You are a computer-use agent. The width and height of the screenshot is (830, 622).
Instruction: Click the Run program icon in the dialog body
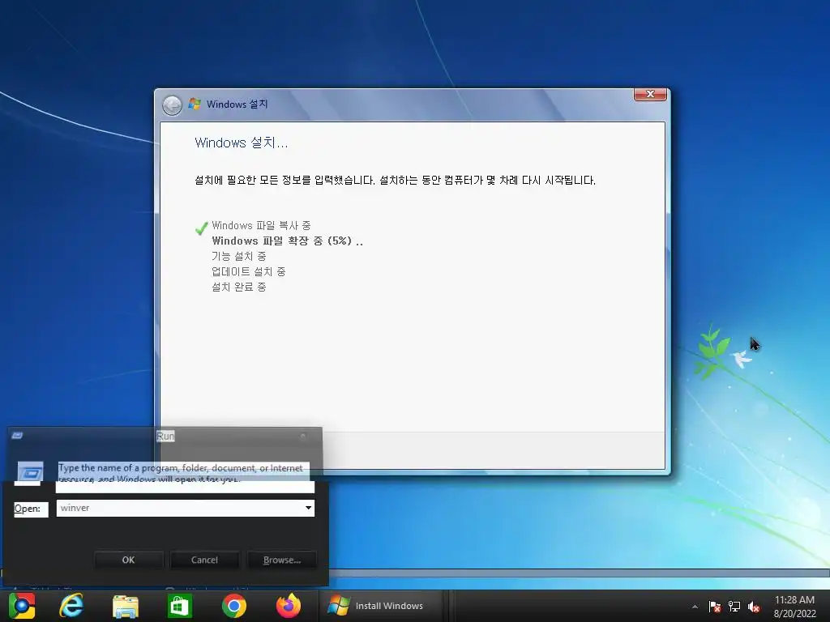coord(30,471)
